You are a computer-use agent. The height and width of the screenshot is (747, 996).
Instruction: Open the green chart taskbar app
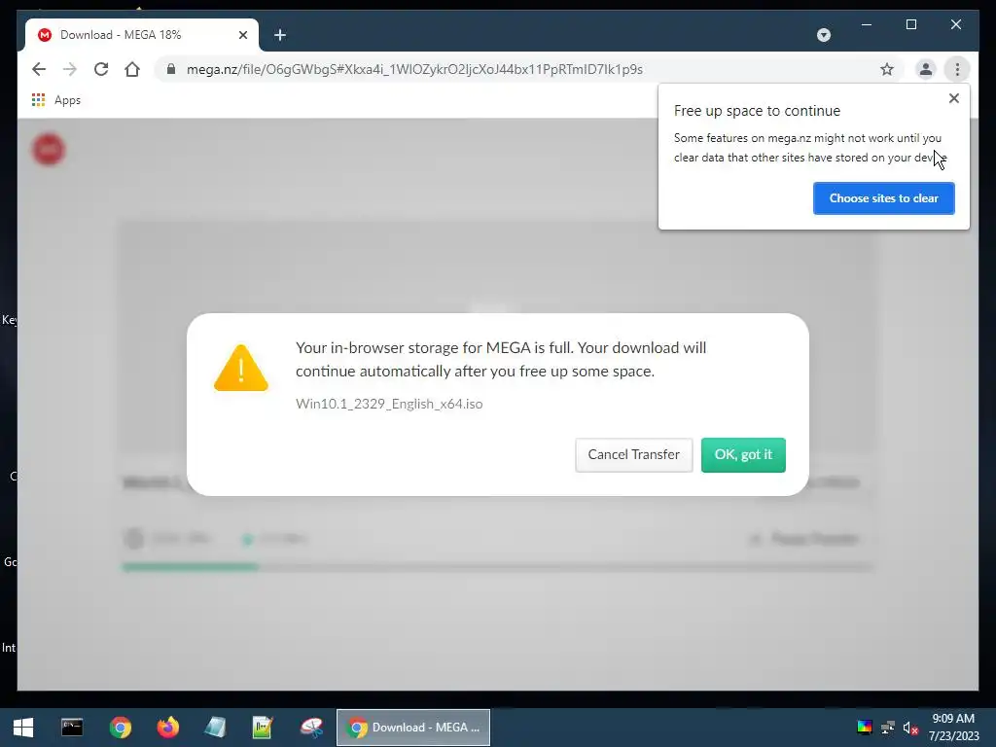263,728
